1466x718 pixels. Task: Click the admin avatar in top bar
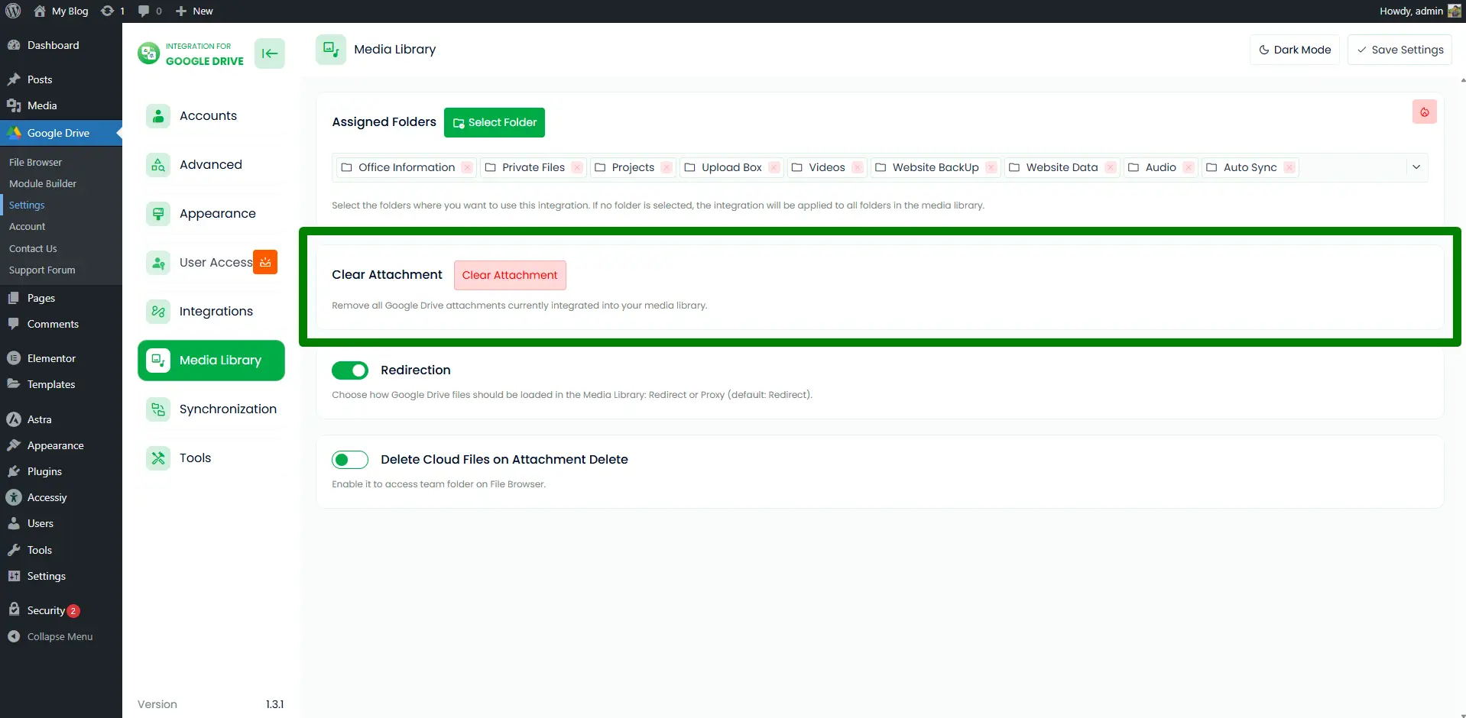pyautogui.click(x=1454, y=11)
